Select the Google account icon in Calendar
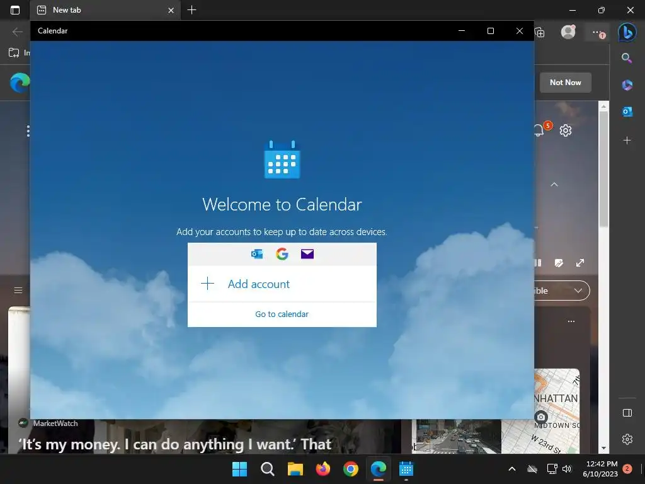Viewport: 645px width, 484px height. pos(282,254)
